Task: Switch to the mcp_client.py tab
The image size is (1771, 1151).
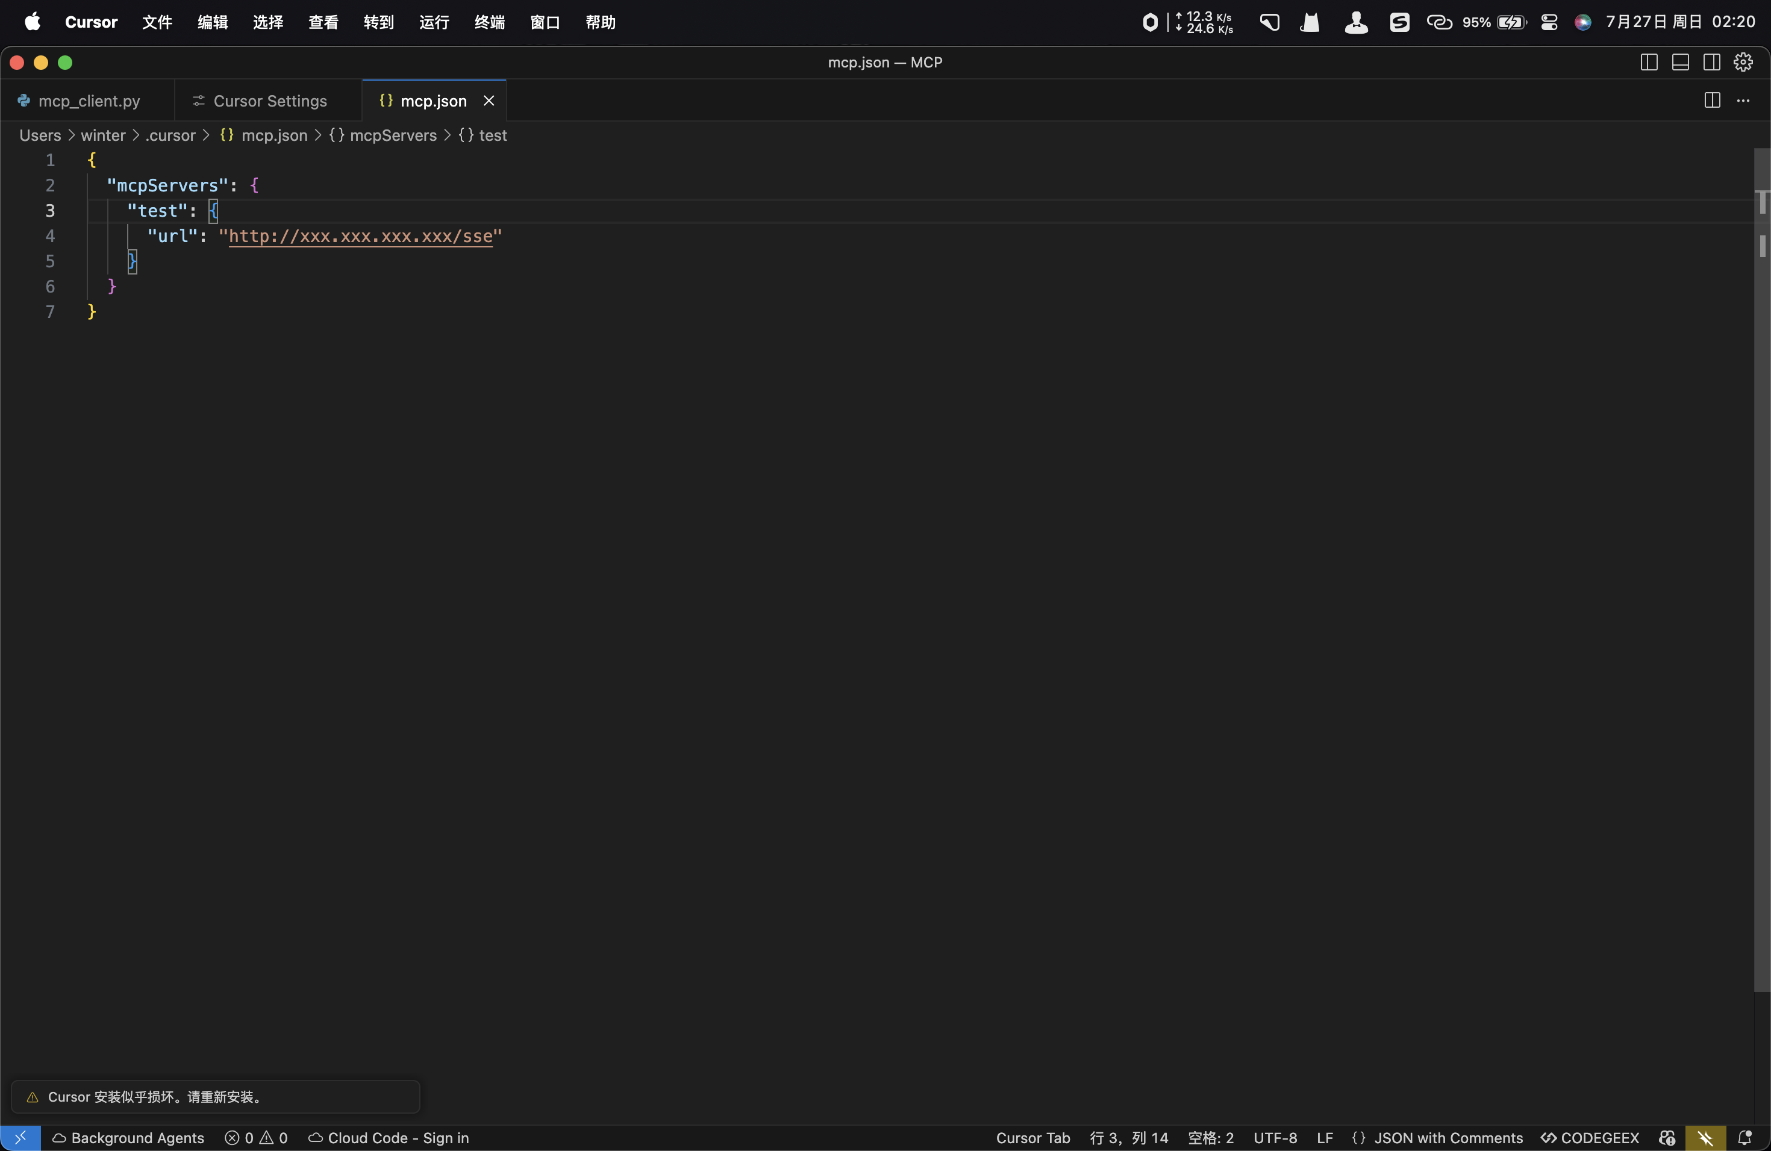Action: coord(88,101)
